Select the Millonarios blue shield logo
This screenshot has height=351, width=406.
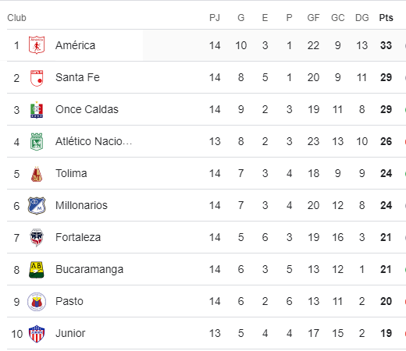[37, 206]
